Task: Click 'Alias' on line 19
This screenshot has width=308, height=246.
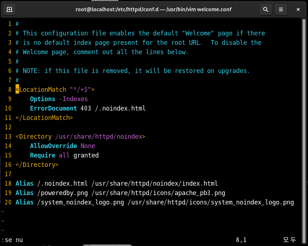Action: coord(25,193)
